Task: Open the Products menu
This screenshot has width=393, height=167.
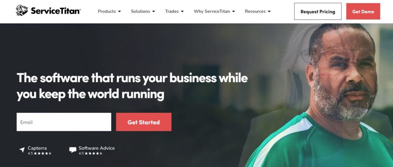Action: (x=109, y=11)
